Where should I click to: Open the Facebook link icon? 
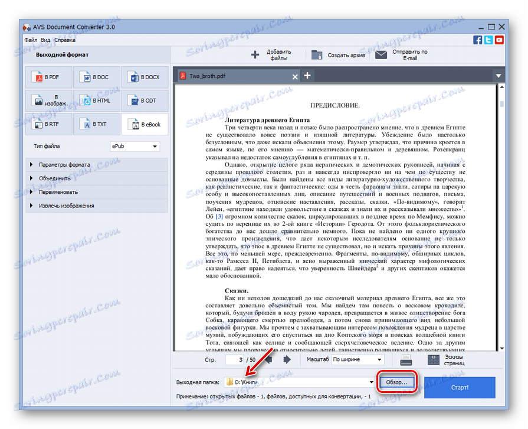477,40
